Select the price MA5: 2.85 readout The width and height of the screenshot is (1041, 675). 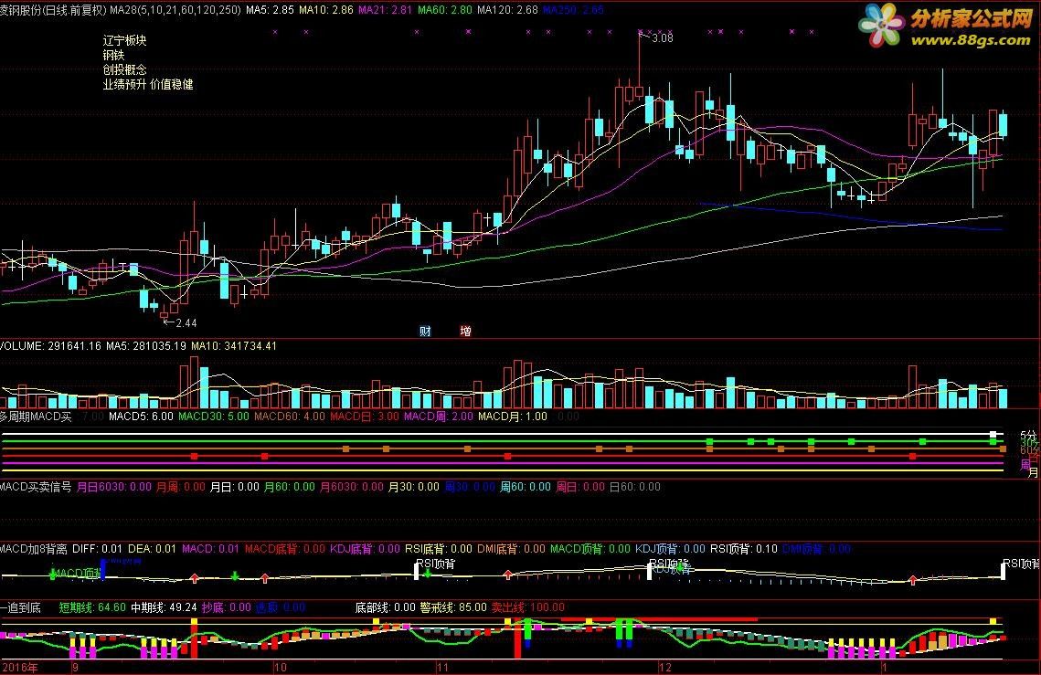click(270, 10)
